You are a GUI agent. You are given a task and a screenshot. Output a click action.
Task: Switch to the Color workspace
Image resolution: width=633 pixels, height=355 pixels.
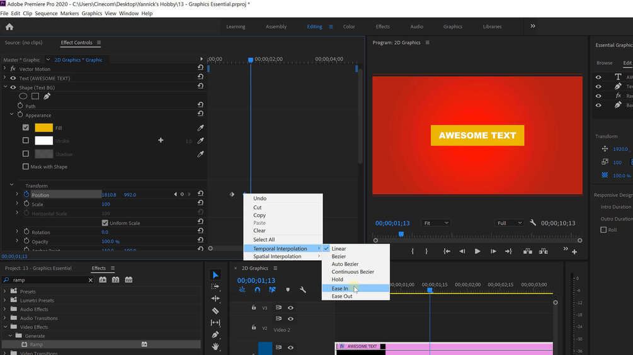349,26
